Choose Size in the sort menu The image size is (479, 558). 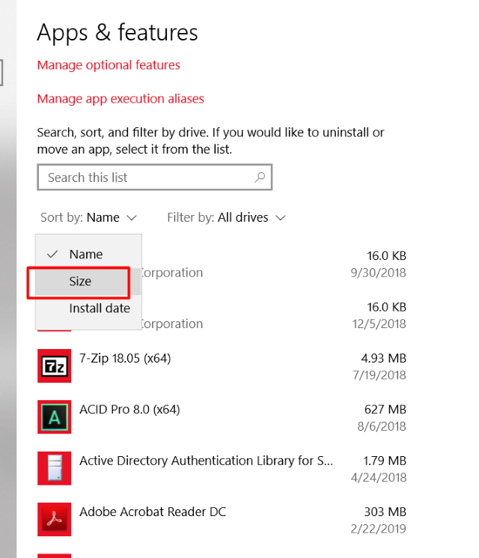point(88,282)
